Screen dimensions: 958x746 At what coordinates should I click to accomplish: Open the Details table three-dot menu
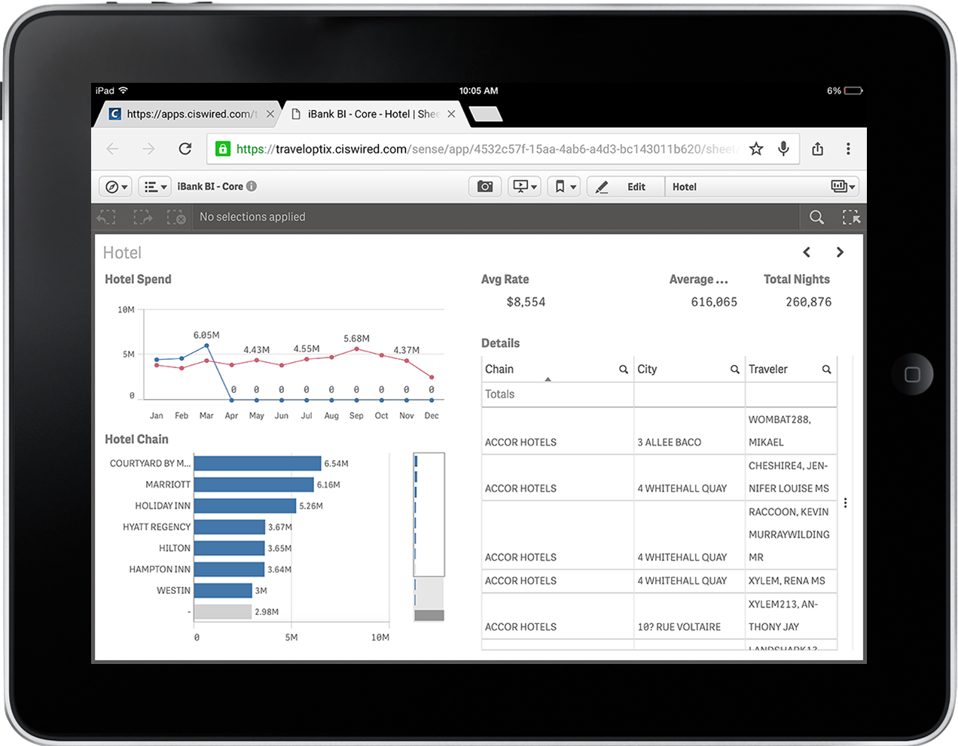pos(846,503)
